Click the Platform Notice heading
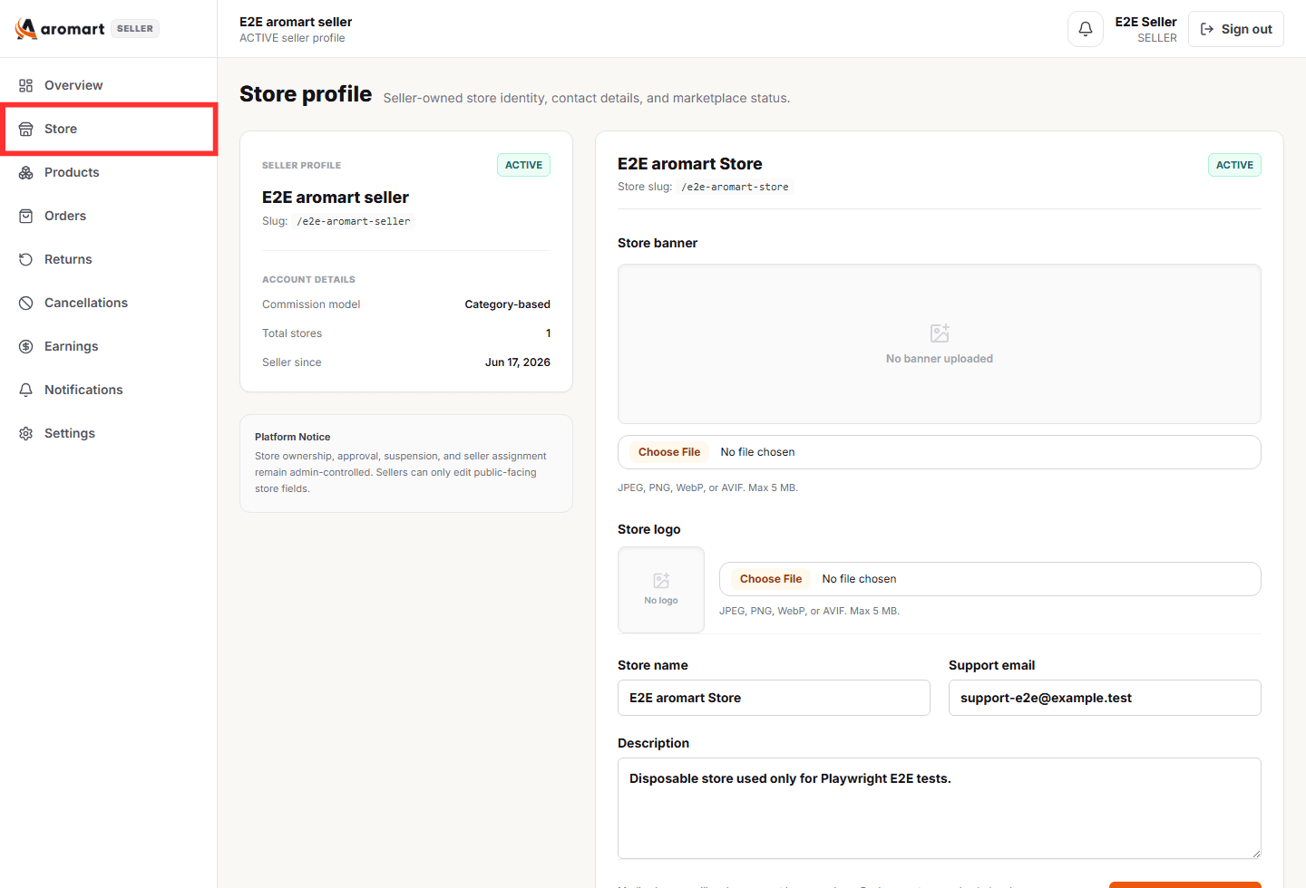The width and height of the screenshot is (1306, 888). pos(293,437)
